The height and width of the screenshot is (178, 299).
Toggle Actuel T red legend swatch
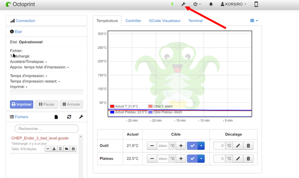[112, 106]
